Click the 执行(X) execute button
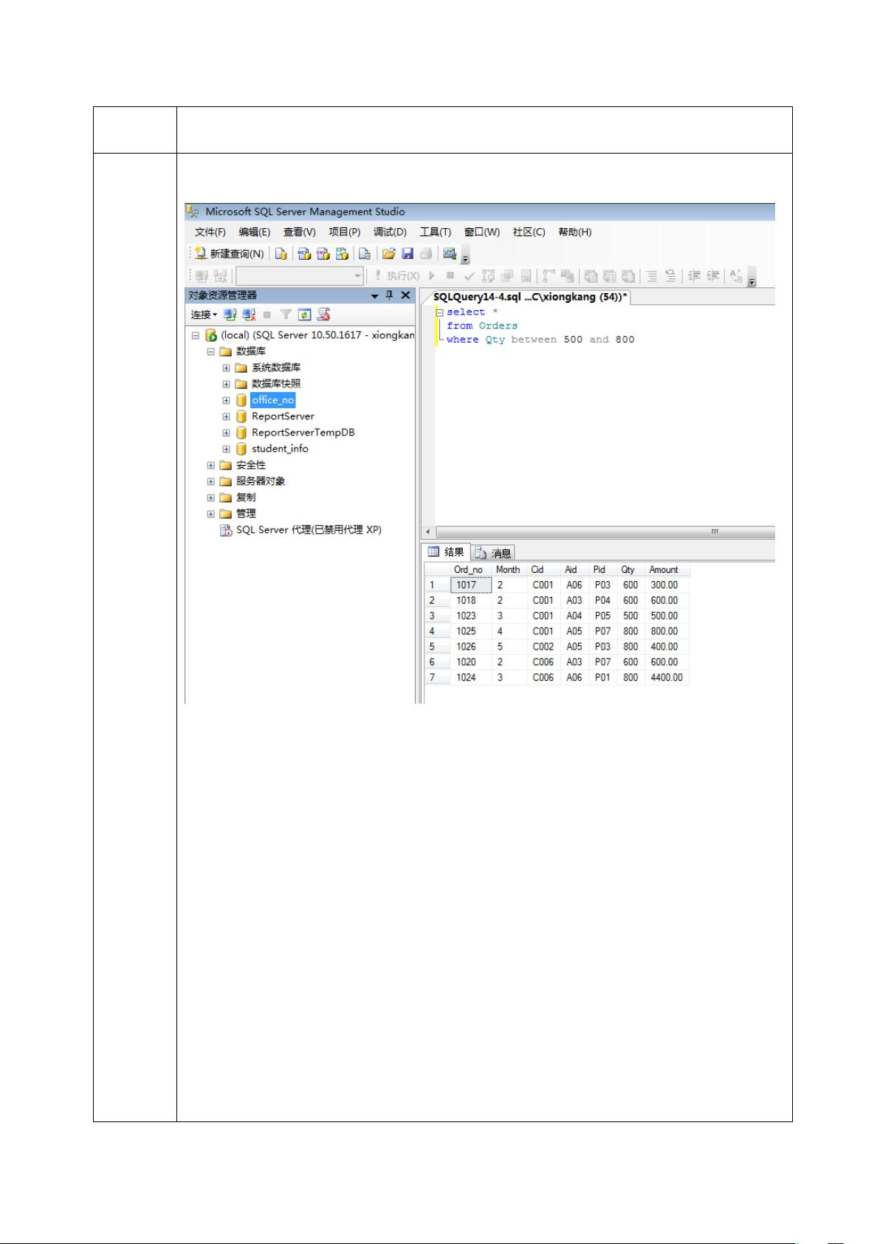This screenshot has width=880, height=1244. (x=397, y=276)
